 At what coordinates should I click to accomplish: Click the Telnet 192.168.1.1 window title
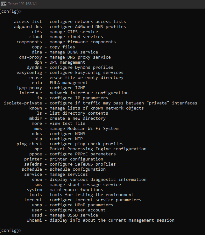tap(22, 4)
